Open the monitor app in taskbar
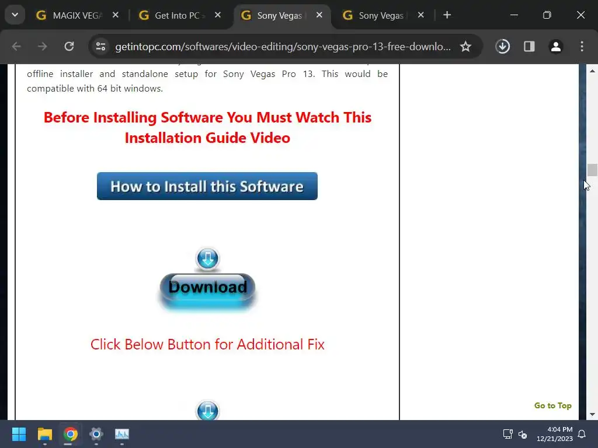Image resolution: width=598 pixels, height=448 pixels. click(122, 434)
